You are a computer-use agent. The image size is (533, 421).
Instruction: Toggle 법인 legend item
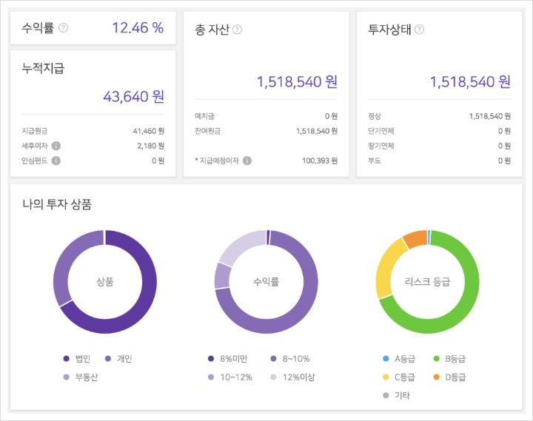click(77, 358)
